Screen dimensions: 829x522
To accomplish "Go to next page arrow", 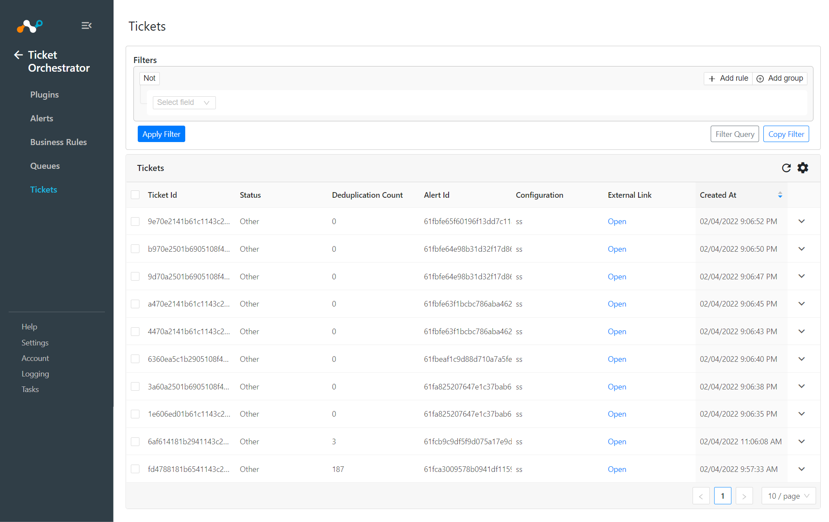I will (x=744, y=496).
